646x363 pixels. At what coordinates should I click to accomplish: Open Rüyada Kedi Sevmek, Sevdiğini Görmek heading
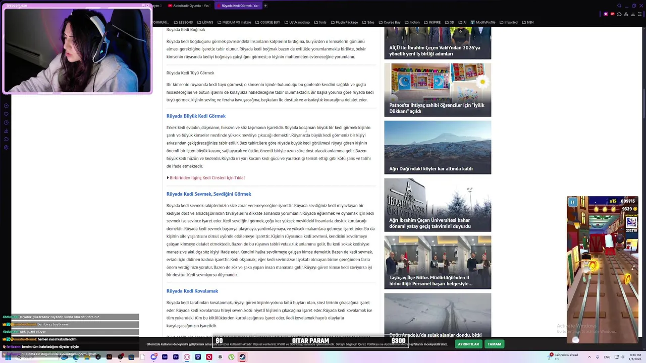pos(208,194)
